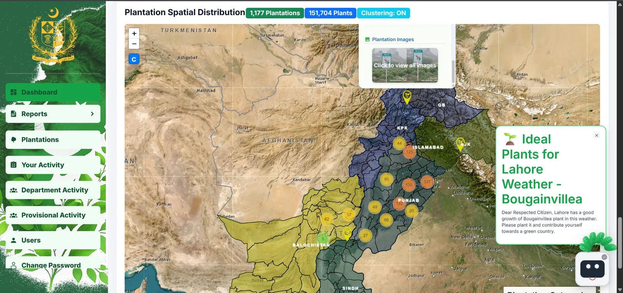Image resolution: width=623 pixels, height=293 pixels.
Task: Click the yellow pin marker in GB
Action: [407, 97]
